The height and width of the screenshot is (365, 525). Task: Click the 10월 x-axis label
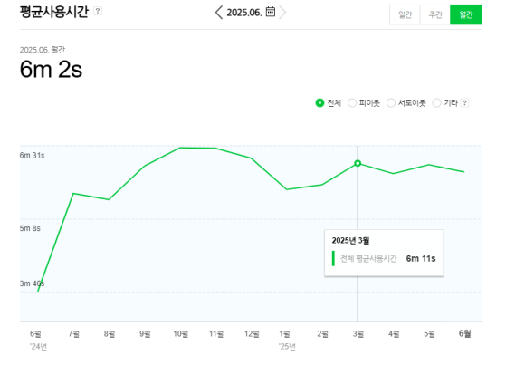coord(180,334)
